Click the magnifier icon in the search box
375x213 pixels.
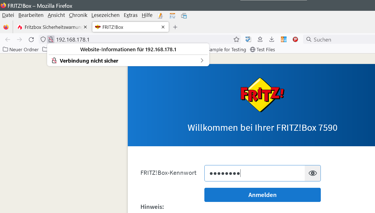(309, 40)
